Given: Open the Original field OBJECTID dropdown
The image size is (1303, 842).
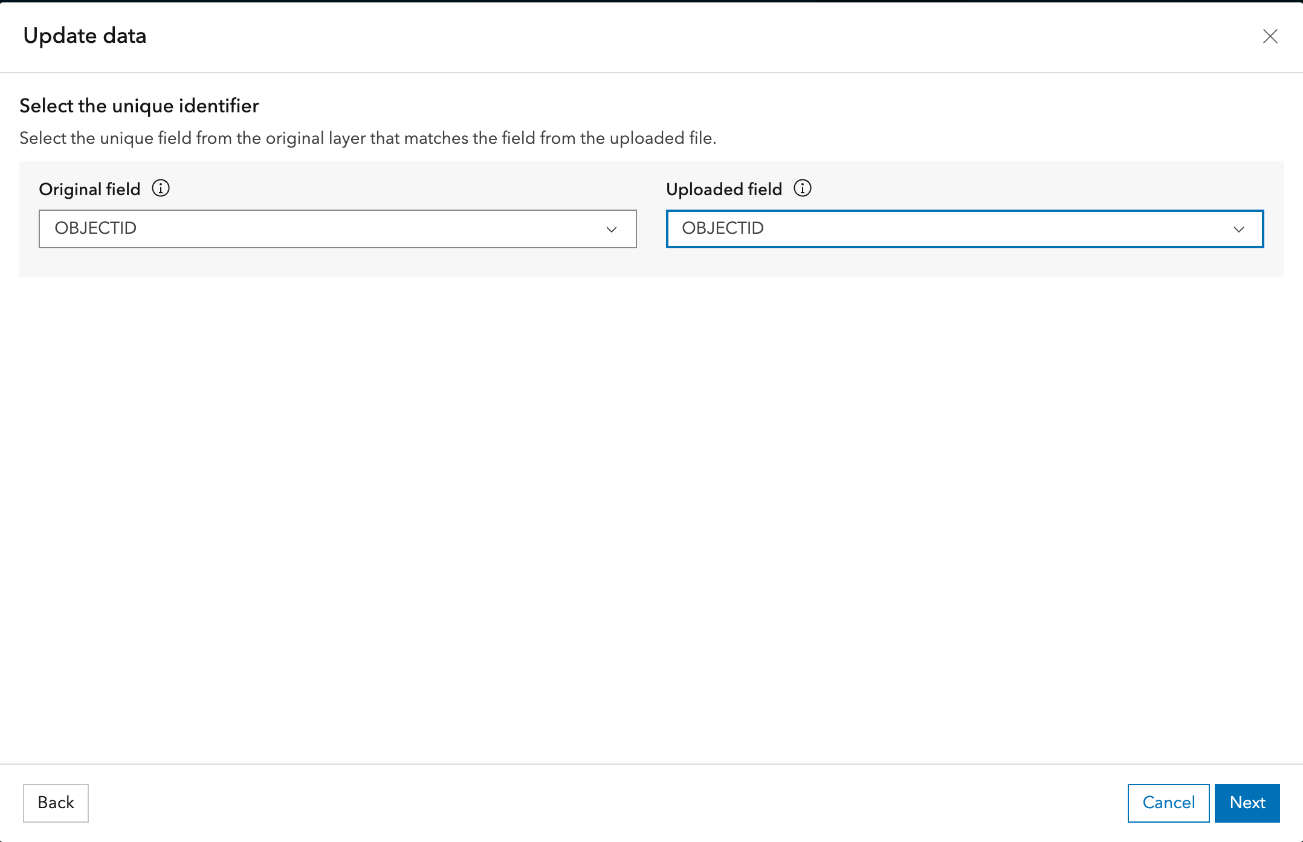Looking at the screenshot, I should click(338, 229).
